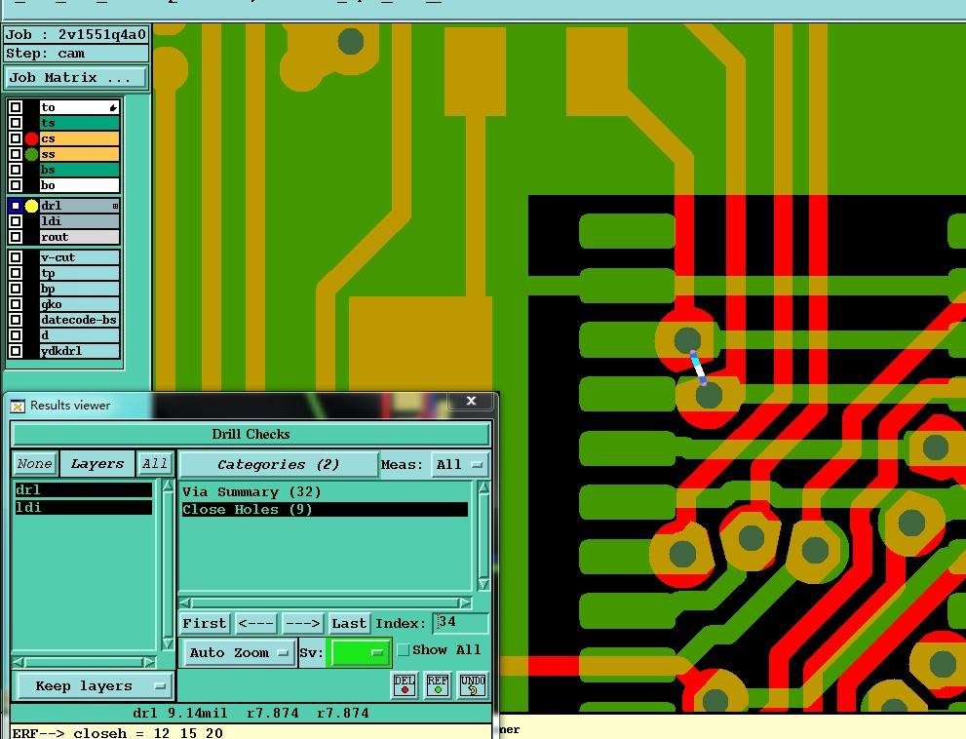Select the d layer name
The height and width of the screenshot is (739, 966).
[80, 335]
